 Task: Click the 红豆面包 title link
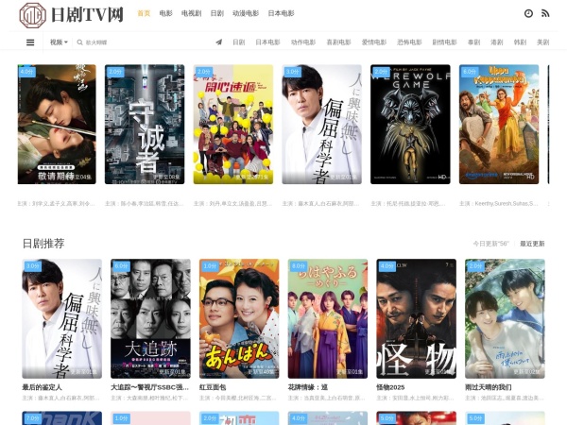click(x=213, y=386)
